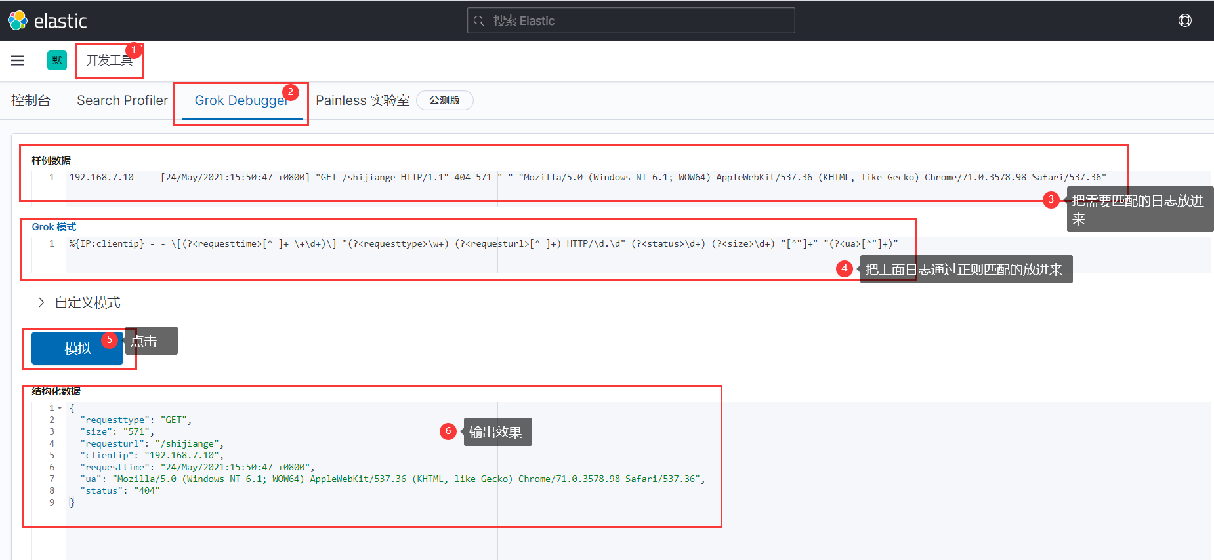Switch to the 控制台 tab
The height and width of the screenshot is (560, 1214).
[31, 100]
